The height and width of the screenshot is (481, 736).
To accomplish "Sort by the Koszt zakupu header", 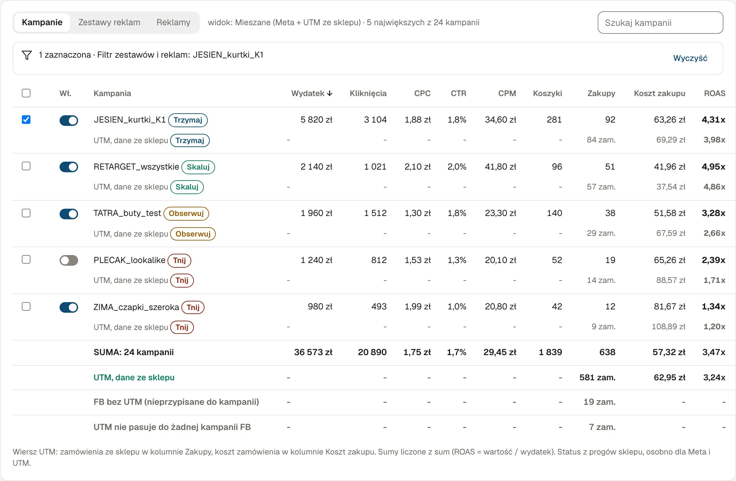I will point(660,93).
